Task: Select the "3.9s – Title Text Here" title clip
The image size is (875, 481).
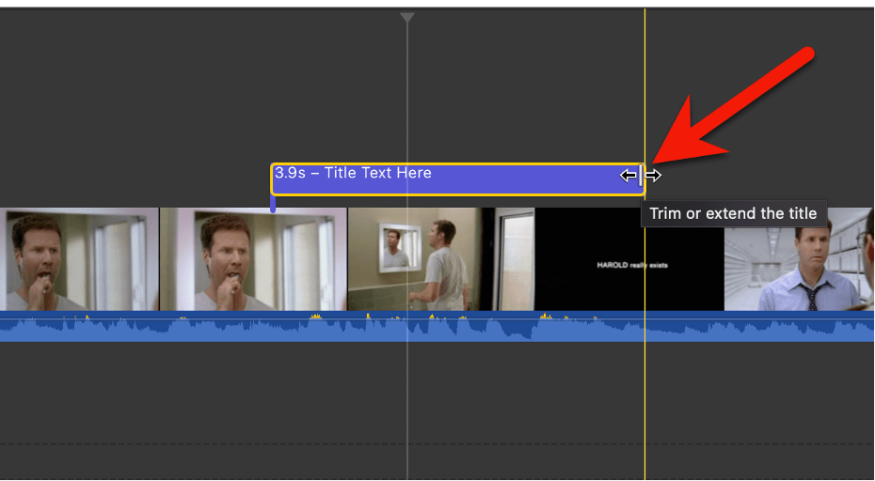Action: point(457,178)
